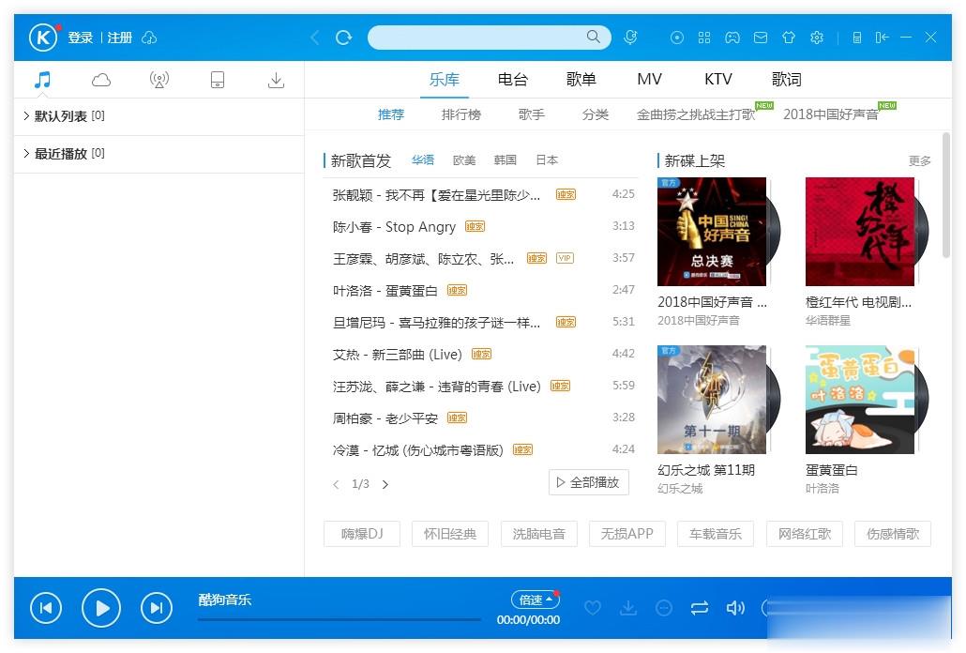Click the content area vertical scrollbar
Screen dimensions: 966x653
pos(946,196)
